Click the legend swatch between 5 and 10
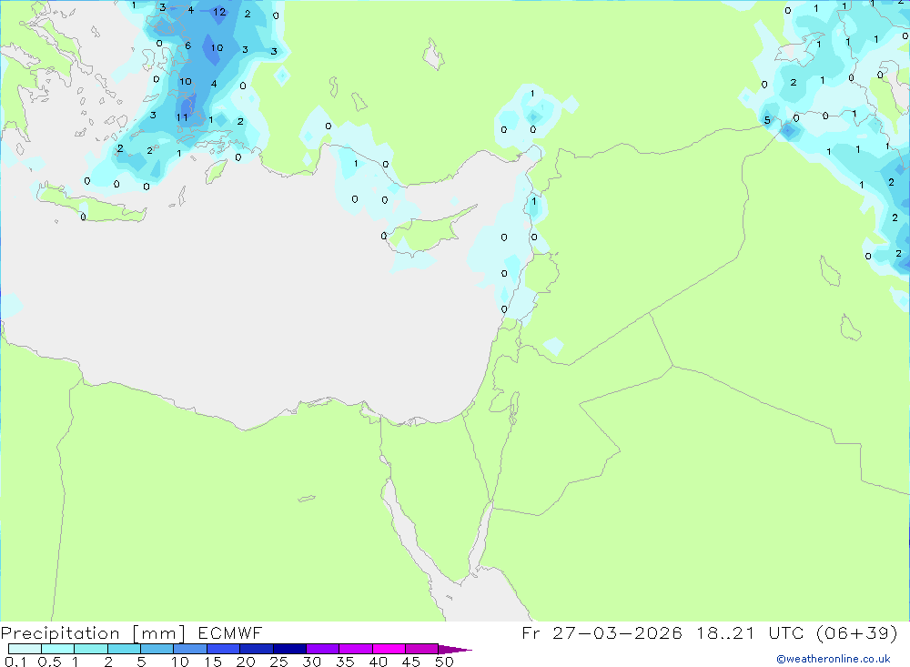 [157, 649]
